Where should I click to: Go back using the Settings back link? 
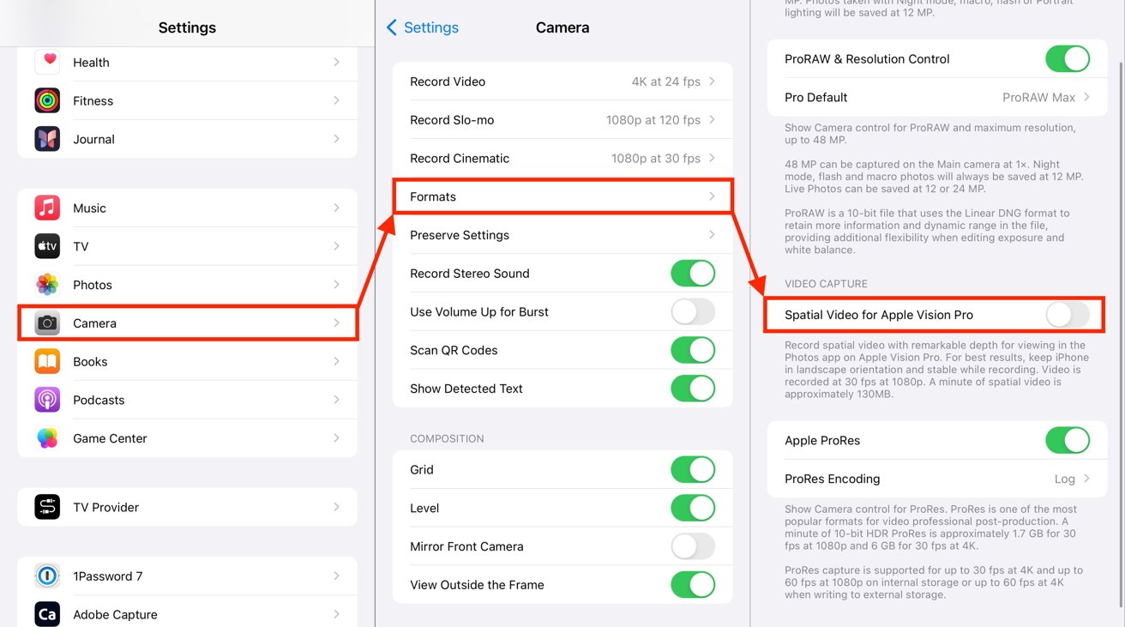click(422, 27)
